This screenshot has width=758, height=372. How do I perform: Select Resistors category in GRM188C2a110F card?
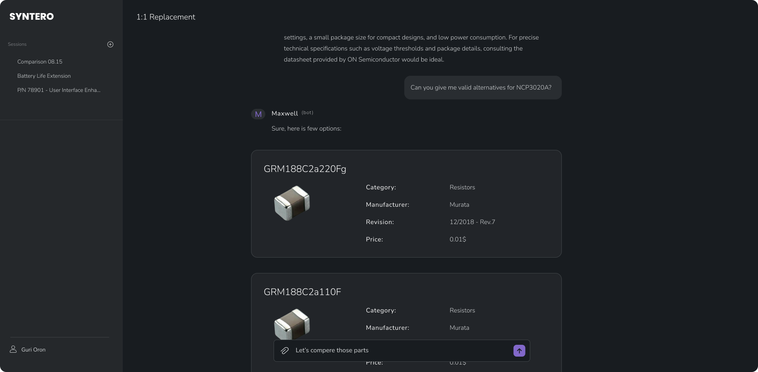[x=462, y=310]
